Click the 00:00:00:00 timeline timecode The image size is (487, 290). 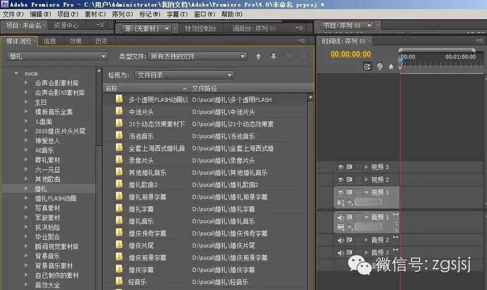pos(351,54)
